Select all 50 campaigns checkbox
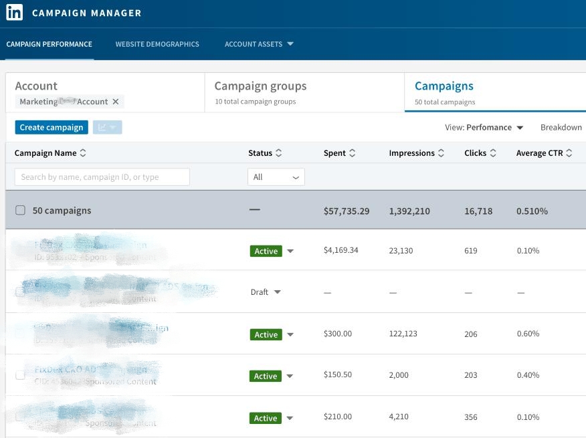Screen dimensions: 586x438 (x=20, y=210)
